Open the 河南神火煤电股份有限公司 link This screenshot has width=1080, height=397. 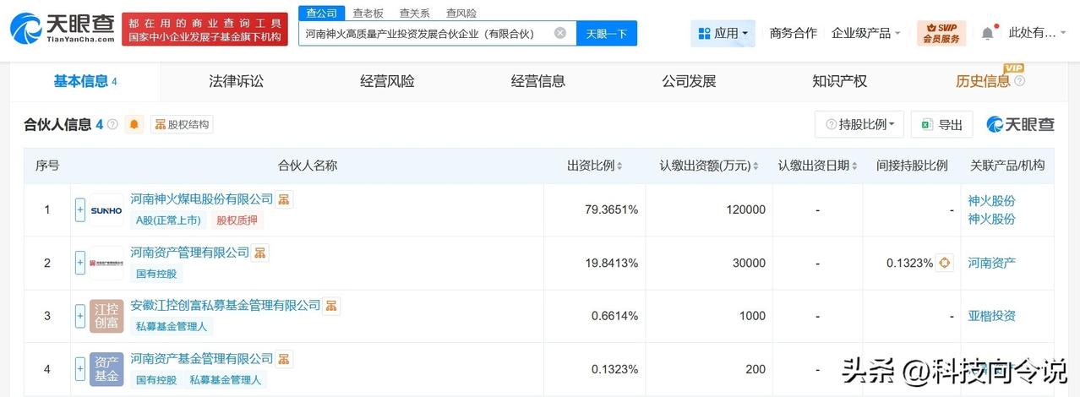(x=202, y=199)
